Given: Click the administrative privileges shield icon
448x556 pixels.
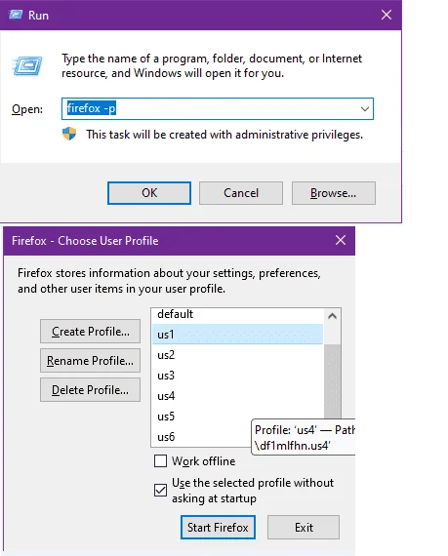Looking at the screenshot, I should 69,134.
